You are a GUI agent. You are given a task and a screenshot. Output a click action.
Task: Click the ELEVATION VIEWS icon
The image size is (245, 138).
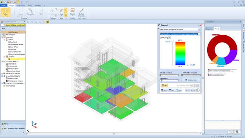click(x=7, y=71)
